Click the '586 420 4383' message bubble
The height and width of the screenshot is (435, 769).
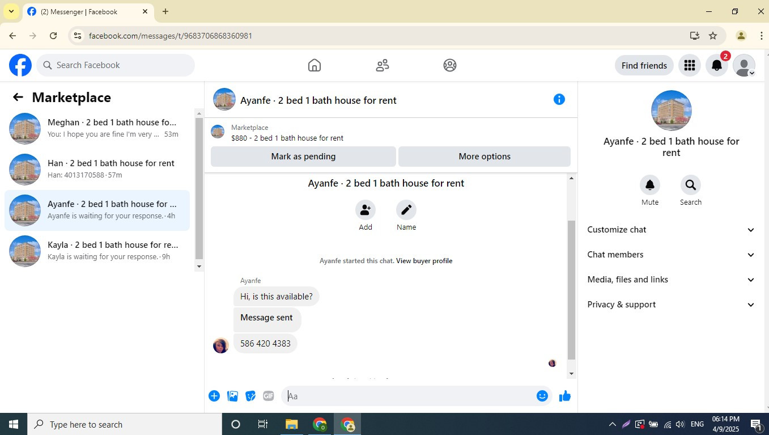[x=265, y=343]
